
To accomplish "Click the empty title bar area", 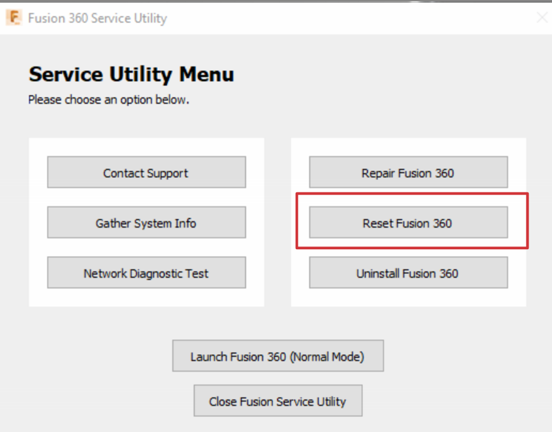I will click(342, 18).
